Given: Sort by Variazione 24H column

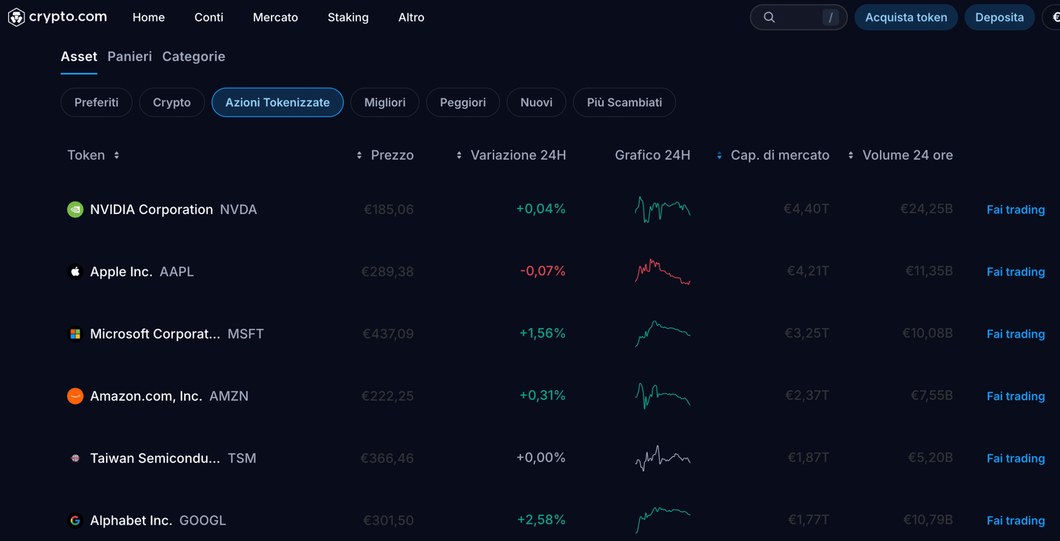Looking at the screenshot, I should pos(511,155).
